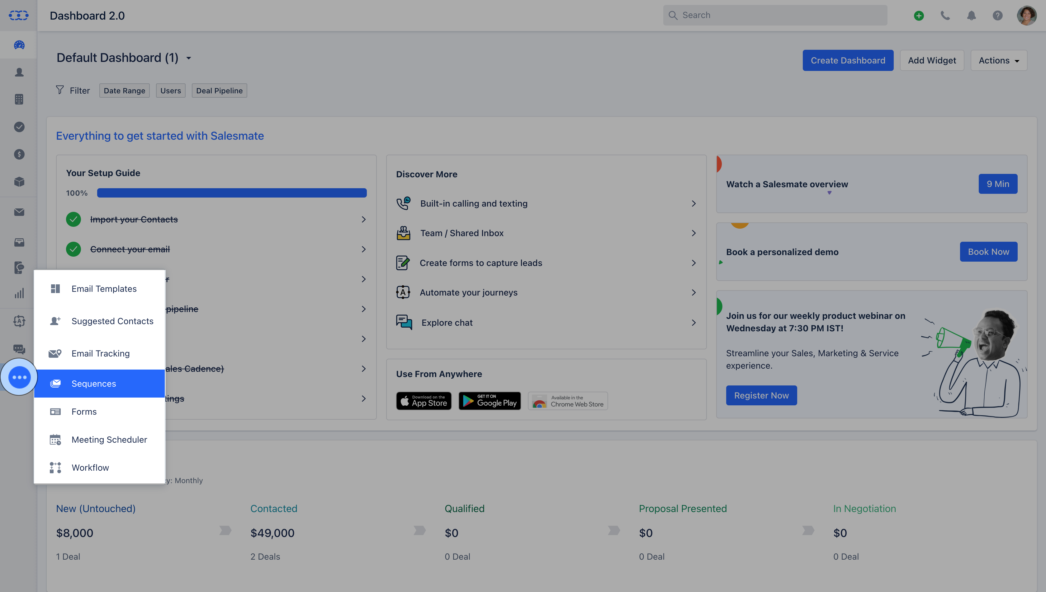
Task: Click the Proposal Presented pipeline stage
Action: 682,508
